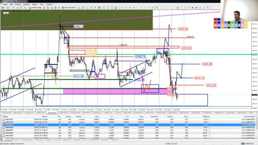
Task: Select the triangle shape tool
Action: [x=200, y=8]
